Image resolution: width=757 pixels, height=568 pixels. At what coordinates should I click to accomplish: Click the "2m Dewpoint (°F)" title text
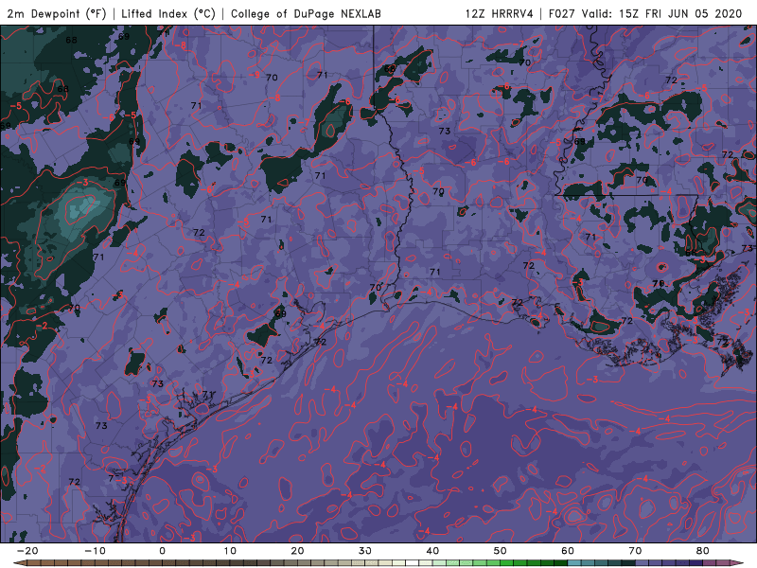[x=57, y=13]
